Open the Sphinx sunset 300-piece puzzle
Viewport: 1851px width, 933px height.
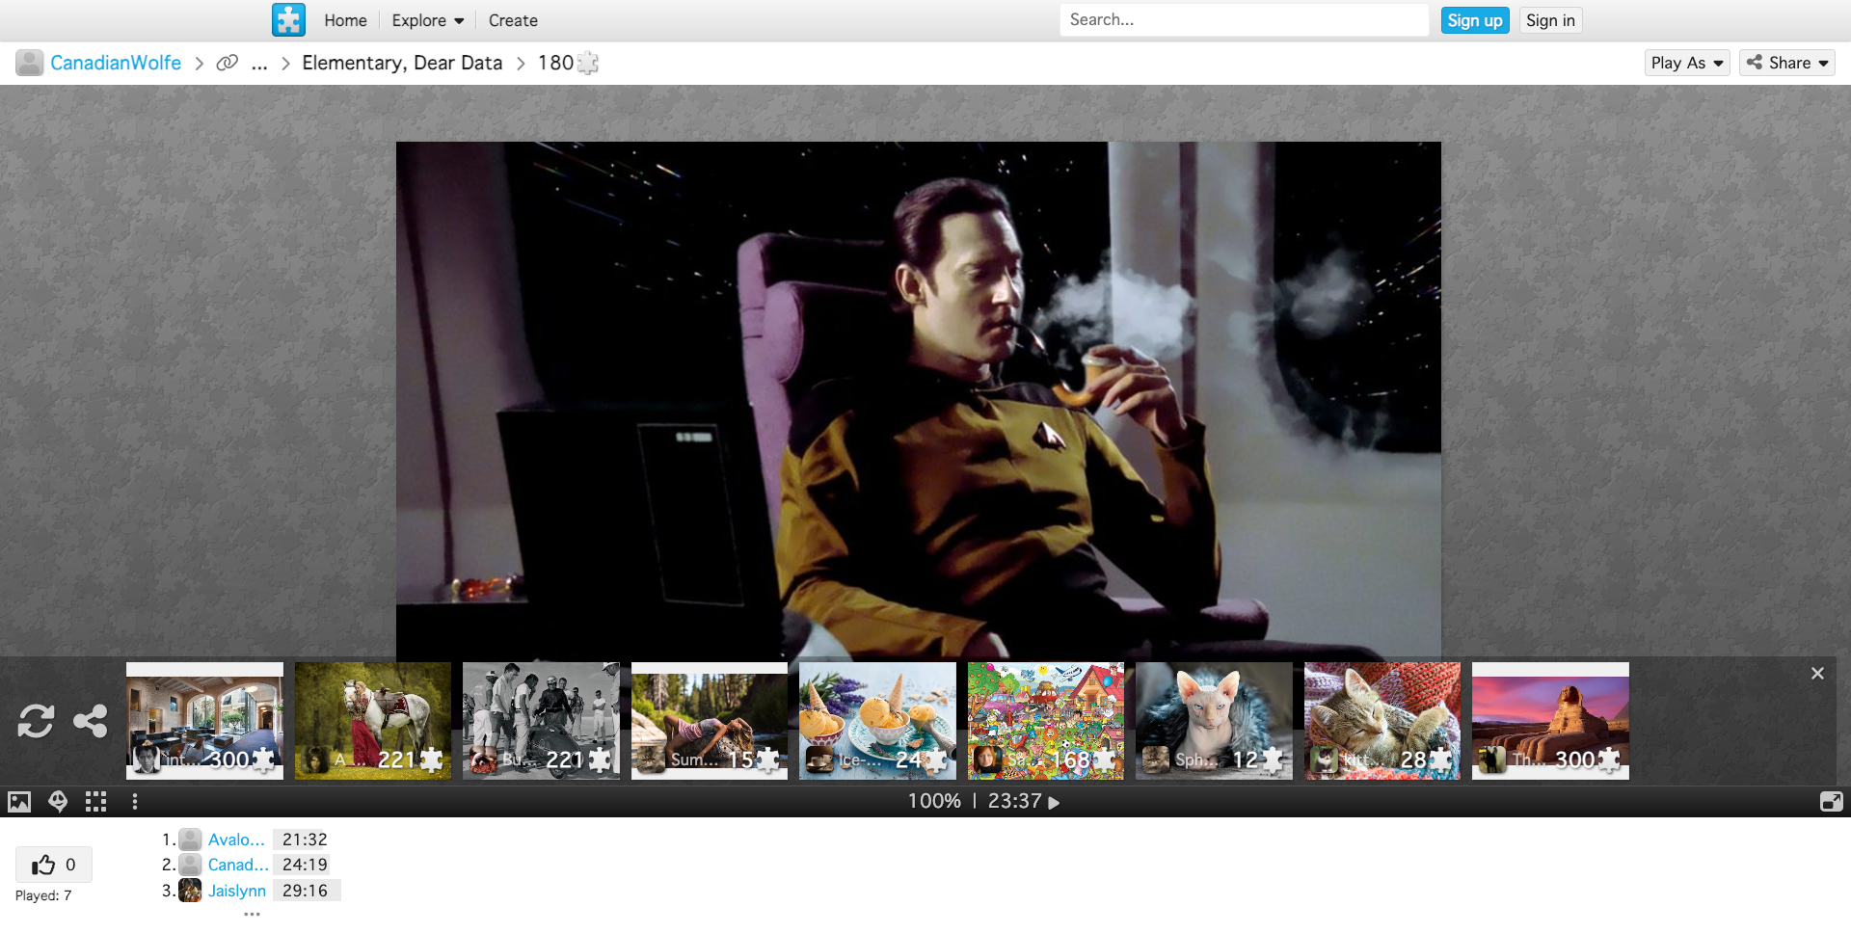[1550, 721]
